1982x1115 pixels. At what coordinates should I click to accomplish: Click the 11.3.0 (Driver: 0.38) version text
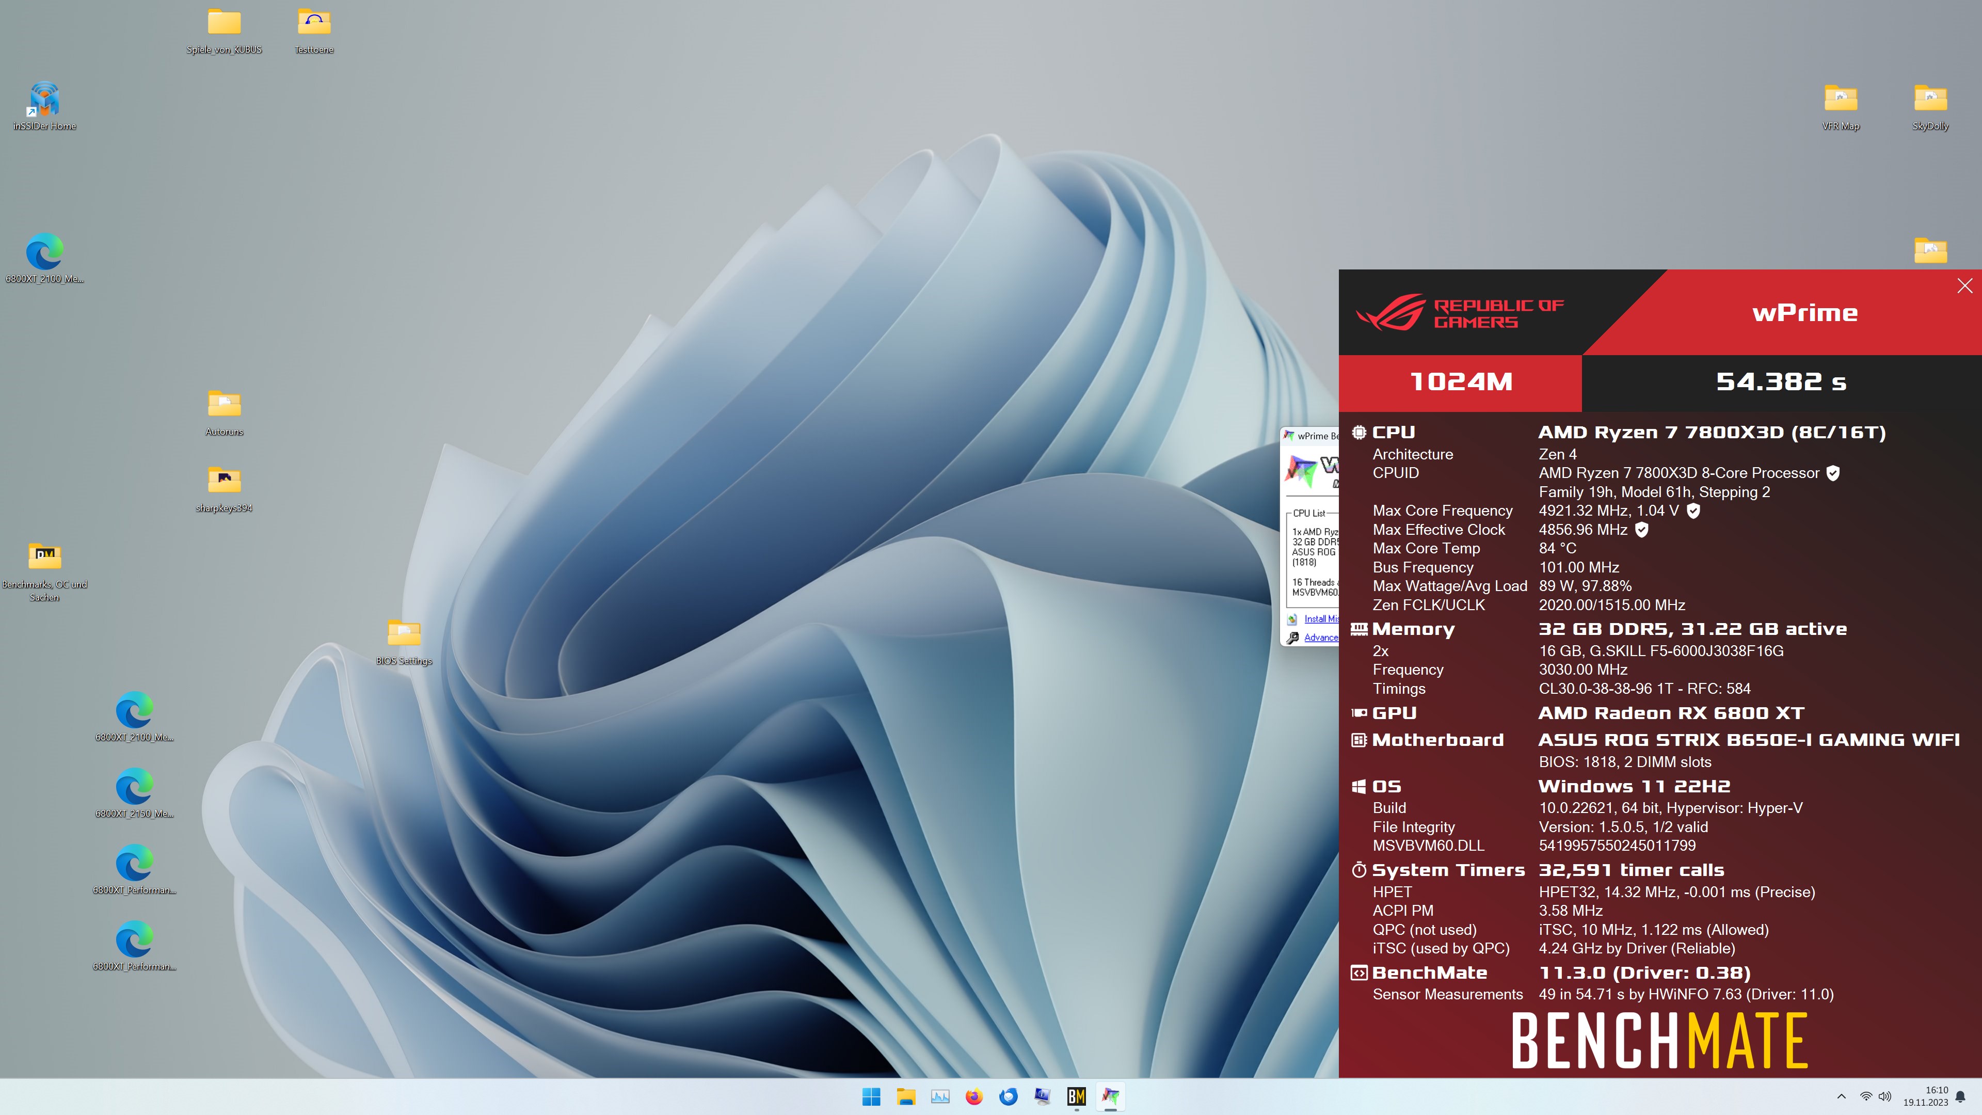click(1644, 974)
